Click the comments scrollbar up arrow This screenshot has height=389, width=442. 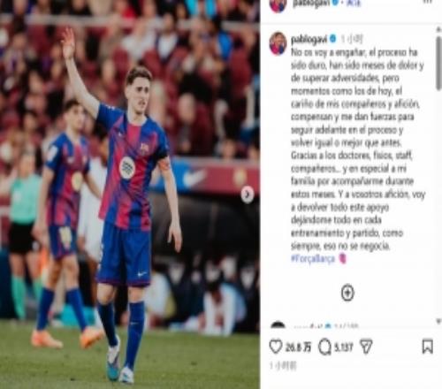(438, 29)
